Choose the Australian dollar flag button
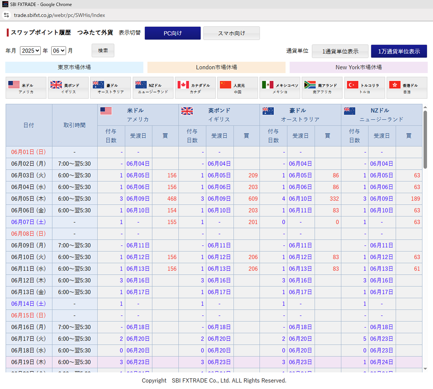The height and width of the screenshot is (389, 433). click(110, 88)
